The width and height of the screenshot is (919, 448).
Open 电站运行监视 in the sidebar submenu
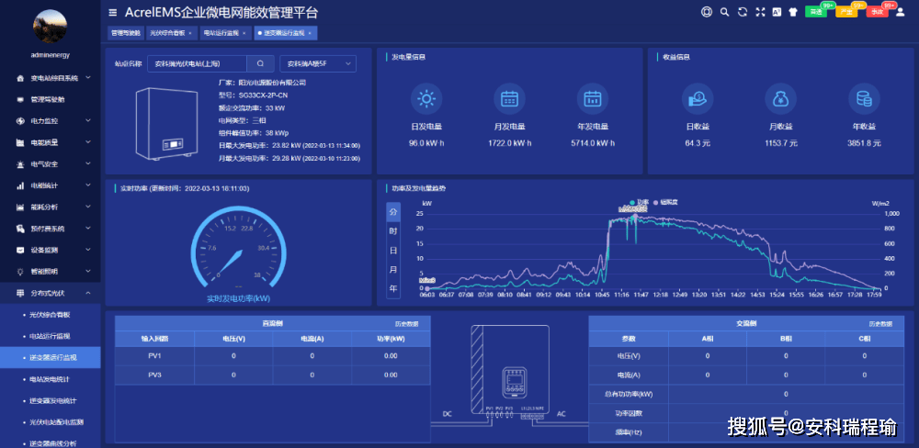(x=50, y=336)
